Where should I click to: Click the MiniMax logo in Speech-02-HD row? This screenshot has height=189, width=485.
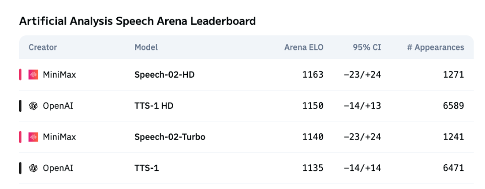coord(33,75)
